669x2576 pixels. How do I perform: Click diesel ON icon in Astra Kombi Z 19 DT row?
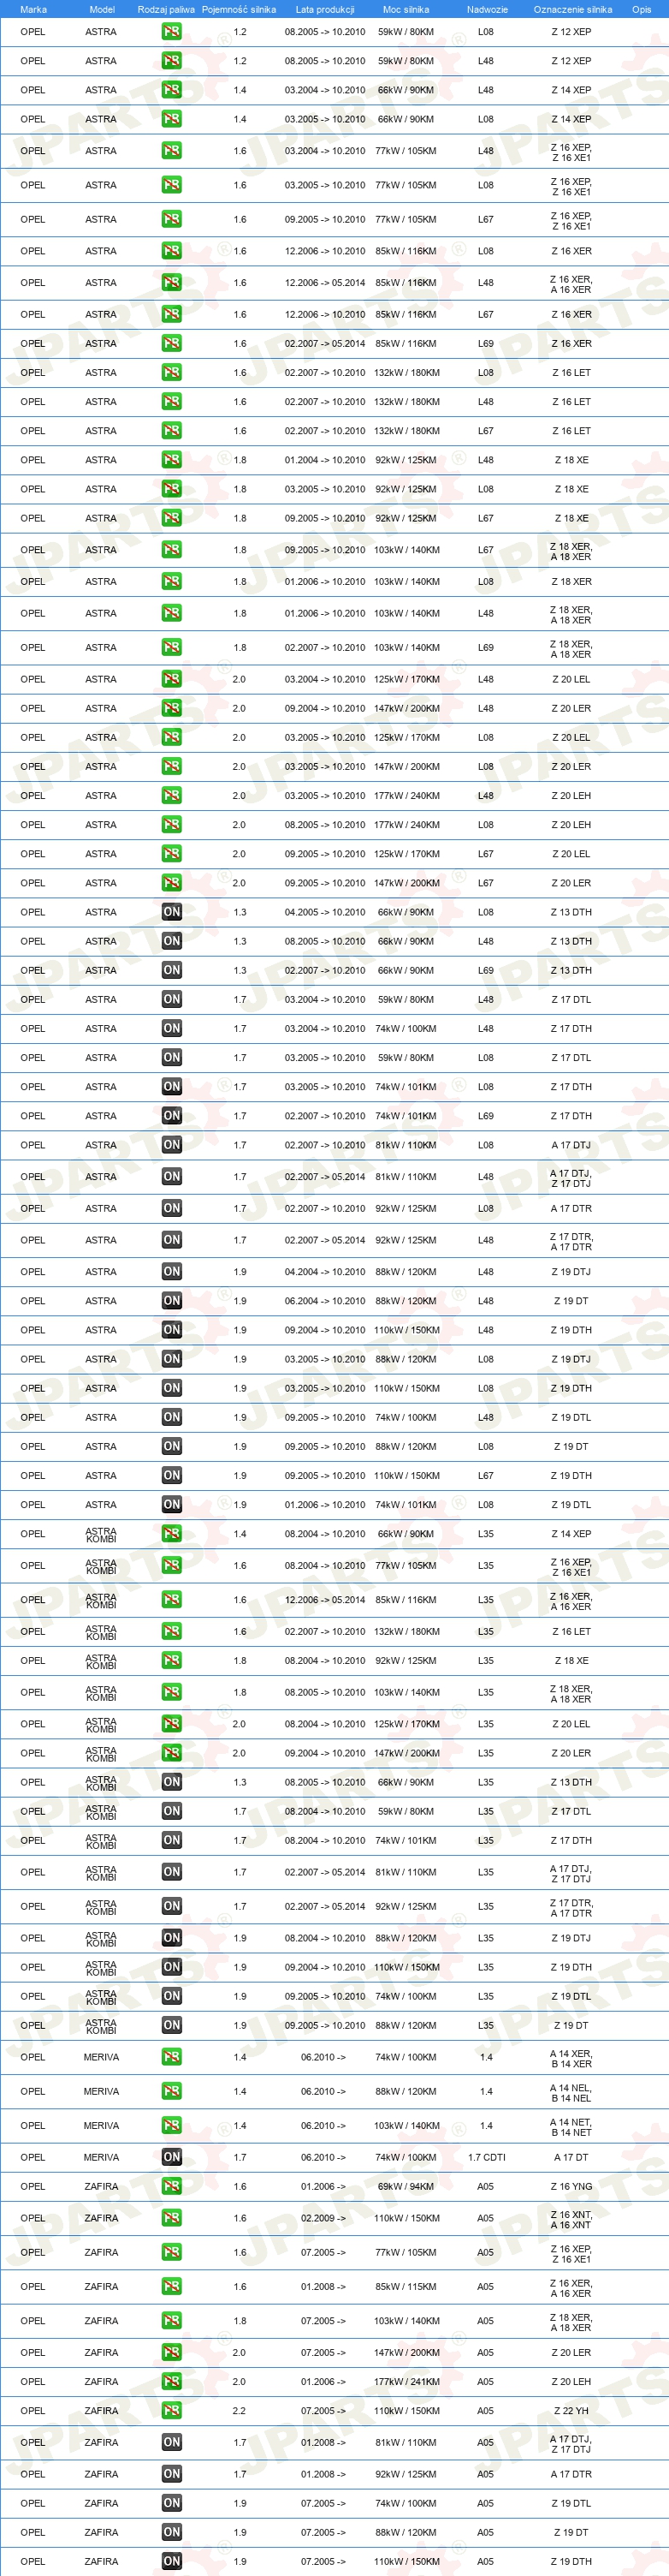tap(172, 2025)
